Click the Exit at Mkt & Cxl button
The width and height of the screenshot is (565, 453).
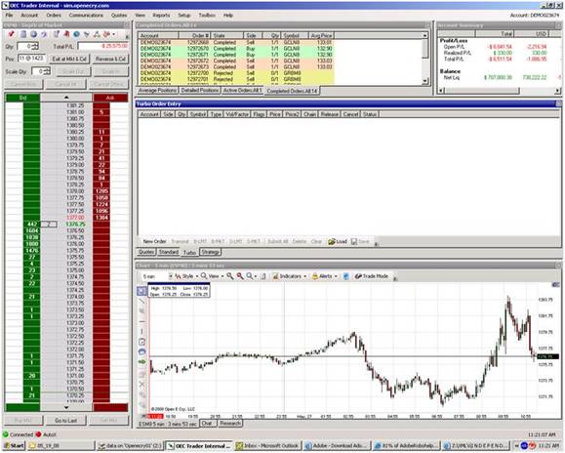69,59
